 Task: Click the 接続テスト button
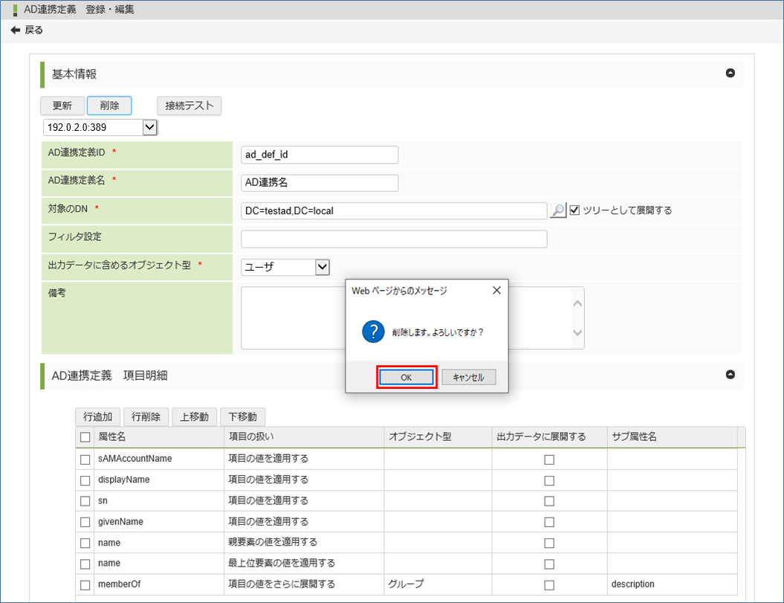tap(189, 106)
